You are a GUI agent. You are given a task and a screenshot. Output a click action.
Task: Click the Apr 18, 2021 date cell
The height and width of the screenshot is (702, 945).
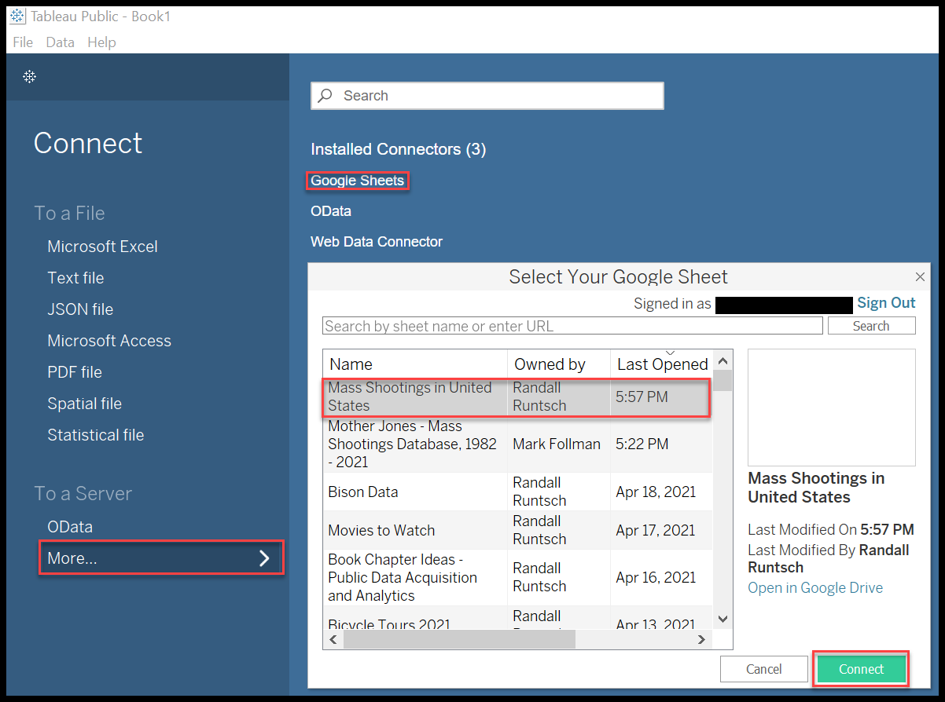point(656,492)
